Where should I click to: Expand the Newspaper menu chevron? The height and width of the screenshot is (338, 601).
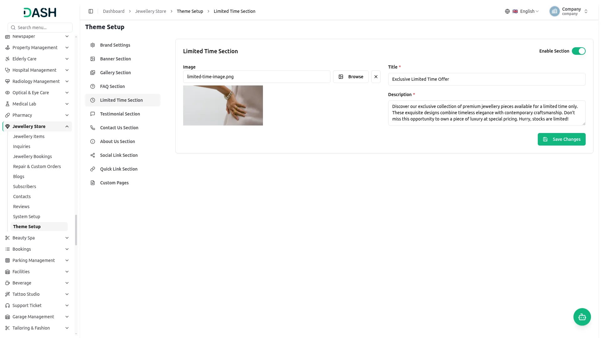67,36
